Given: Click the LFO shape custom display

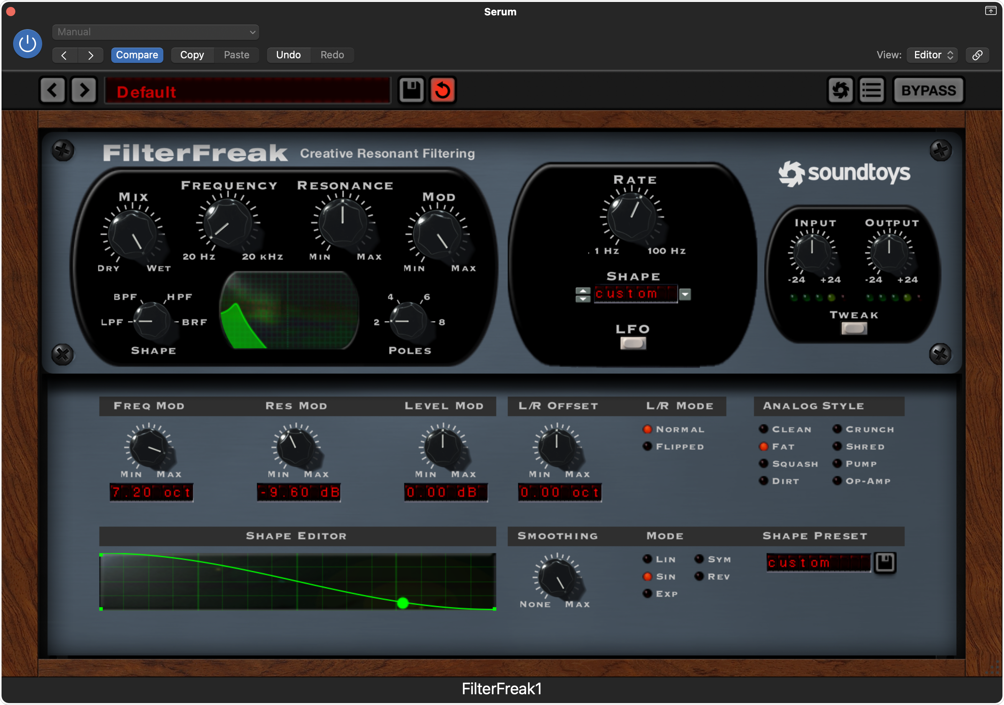Looking at the screenshot, I should point(635,294).
